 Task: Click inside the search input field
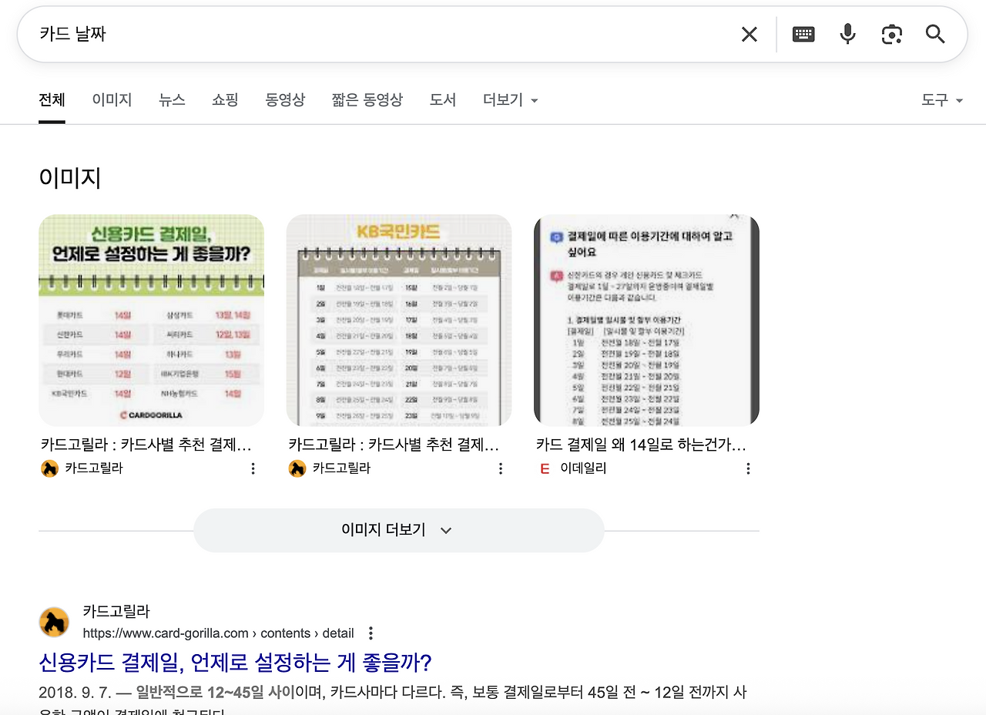click(x=308, y=34)
